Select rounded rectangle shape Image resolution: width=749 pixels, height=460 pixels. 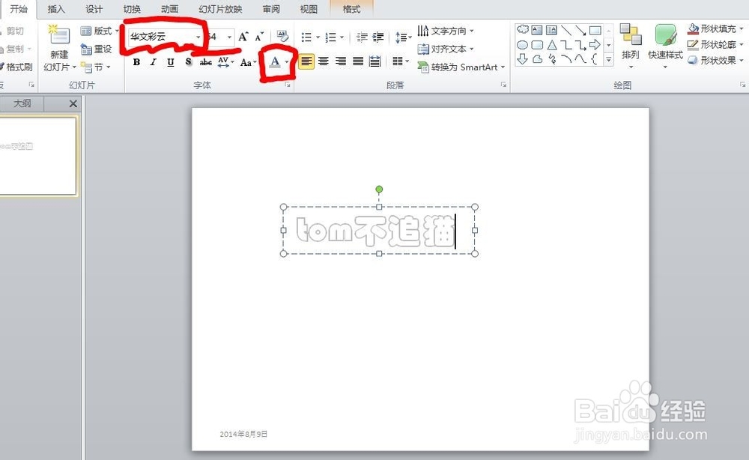(537, 45)
